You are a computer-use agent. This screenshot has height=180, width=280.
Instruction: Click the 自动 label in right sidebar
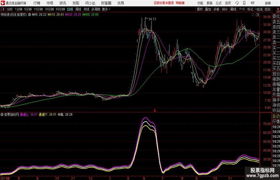coord(276,116)
